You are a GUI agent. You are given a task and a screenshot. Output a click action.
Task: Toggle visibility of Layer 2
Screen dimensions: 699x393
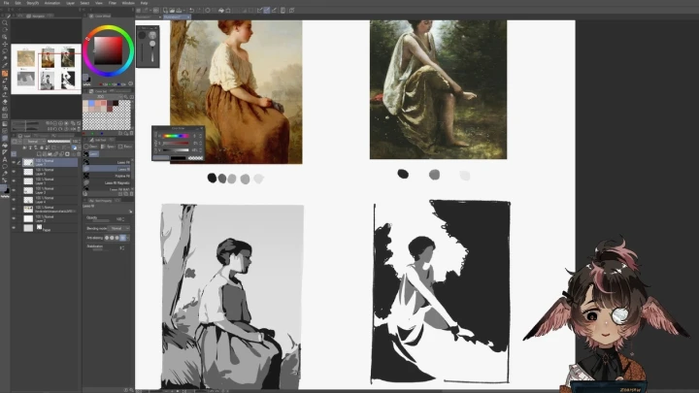pos(14,218)
